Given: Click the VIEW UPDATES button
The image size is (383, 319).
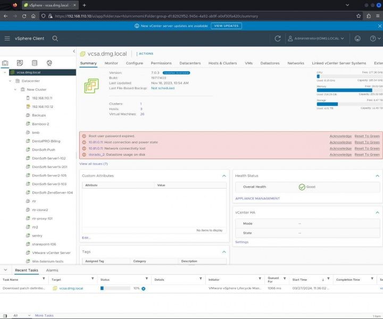Looking at the screenshot, I should tap(226, 26).
